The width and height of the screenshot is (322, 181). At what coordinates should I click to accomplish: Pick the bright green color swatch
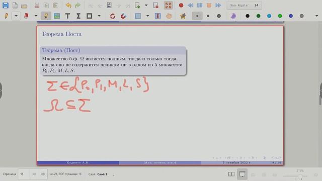click(280, 16)
